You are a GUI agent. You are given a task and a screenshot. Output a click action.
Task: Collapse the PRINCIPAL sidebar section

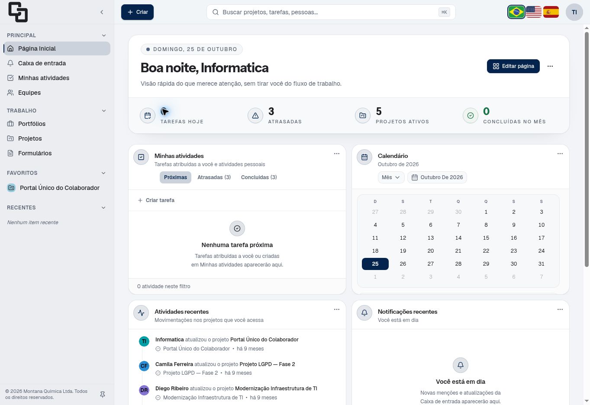[x=103, y=35]
